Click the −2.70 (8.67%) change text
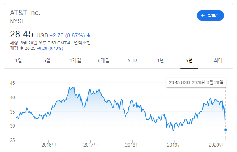The width and height of the screenshot is (237, 152). 67,35
